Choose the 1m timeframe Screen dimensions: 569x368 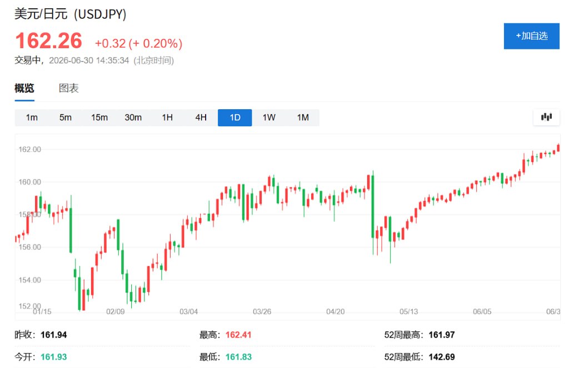pos(32,117)
